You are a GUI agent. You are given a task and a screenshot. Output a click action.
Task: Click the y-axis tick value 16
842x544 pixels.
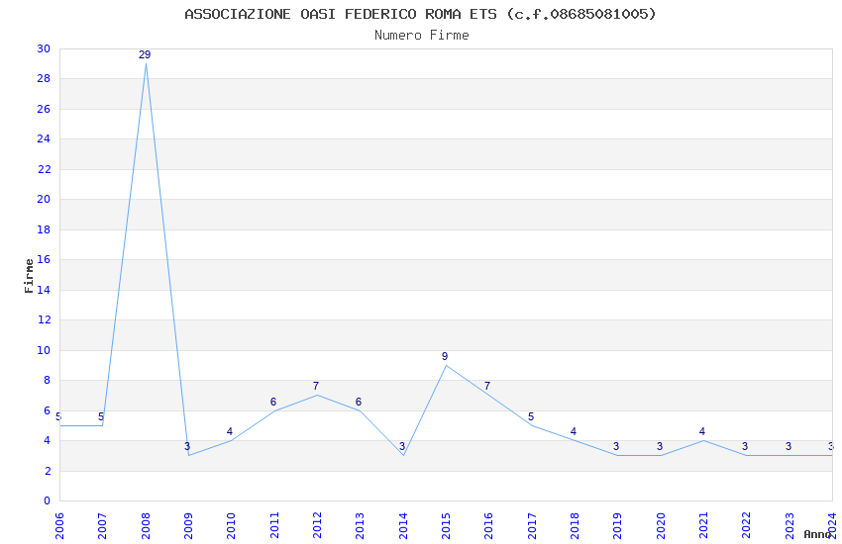coord(44,260)
